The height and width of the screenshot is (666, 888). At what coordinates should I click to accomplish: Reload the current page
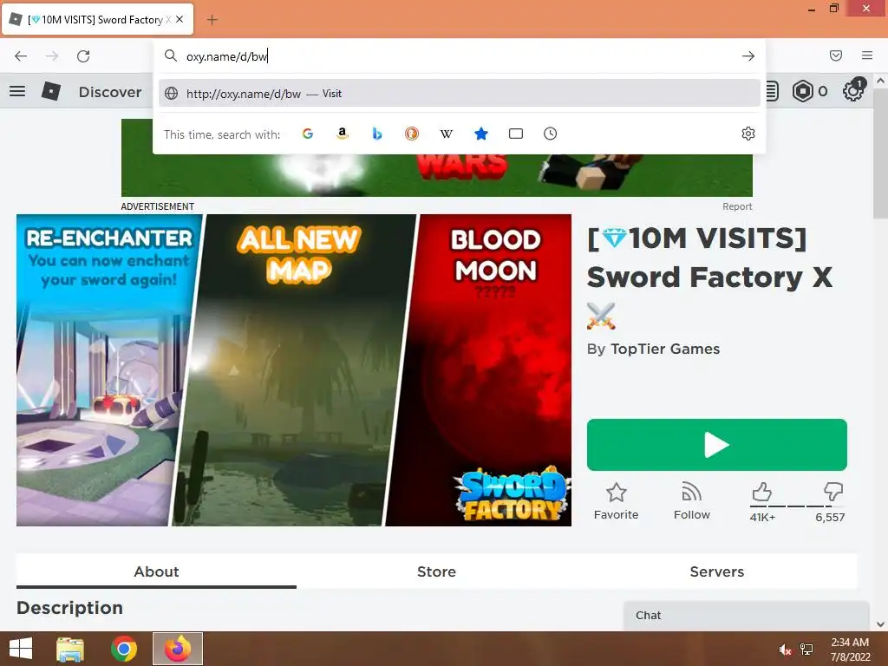pos(83,56)
